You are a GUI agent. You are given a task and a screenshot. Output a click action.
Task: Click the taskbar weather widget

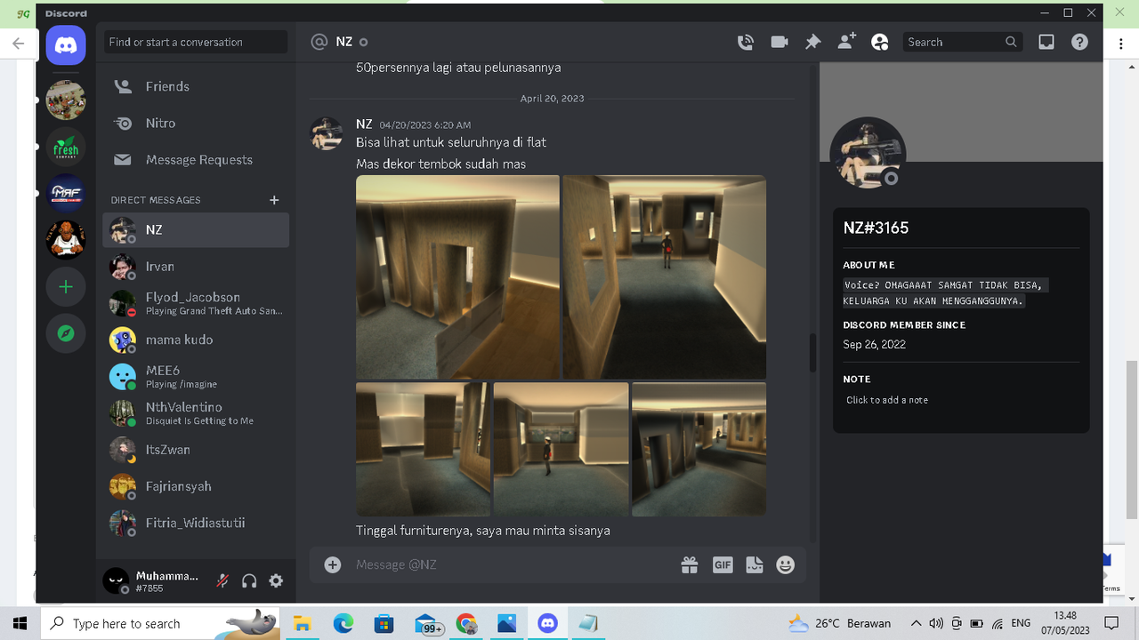click(x=839, y=623)
